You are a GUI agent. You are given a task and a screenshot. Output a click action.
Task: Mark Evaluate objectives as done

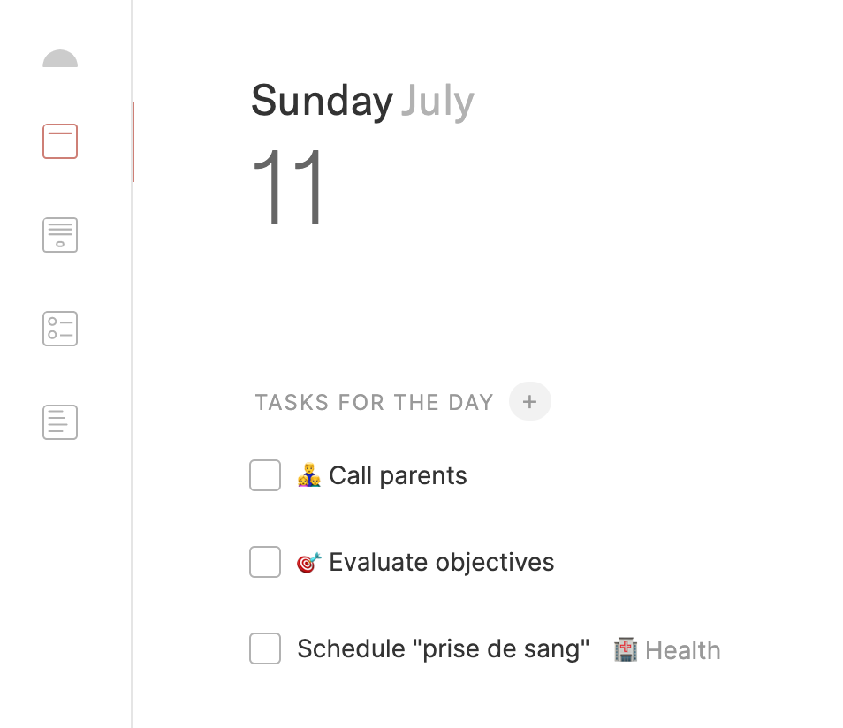point(265,562)
